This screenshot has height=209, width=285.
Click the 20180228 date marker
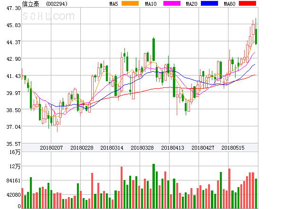coord(82,148)
